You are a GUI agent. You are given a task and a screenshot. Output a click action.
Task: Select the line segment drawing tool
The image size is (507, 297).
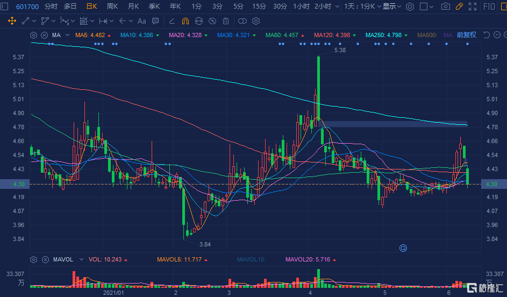click(x=26, y=22)
